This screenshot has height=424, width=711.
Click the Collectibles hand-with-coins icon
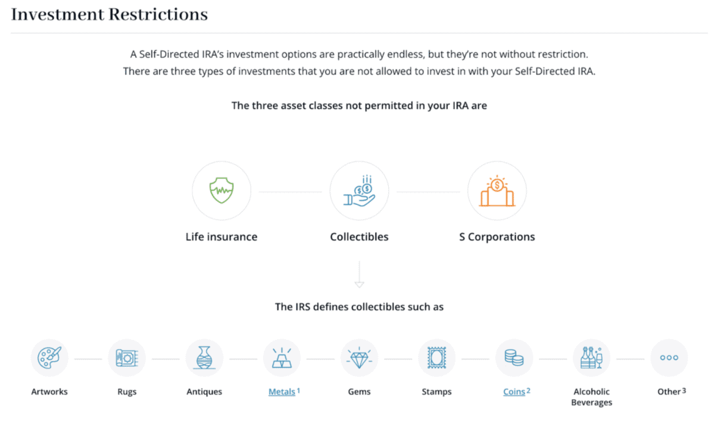click(x=359, y=191)
